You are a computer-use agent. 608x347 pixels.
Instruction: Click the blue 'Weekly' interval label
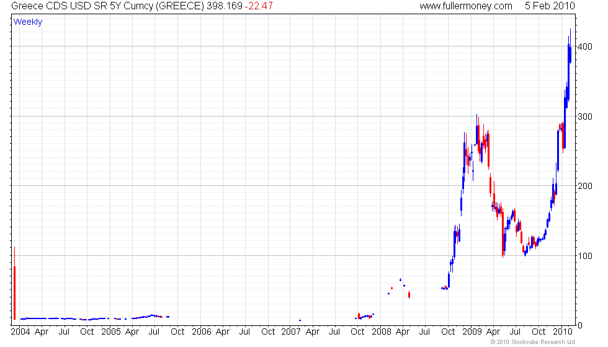(x=27, y=22)
